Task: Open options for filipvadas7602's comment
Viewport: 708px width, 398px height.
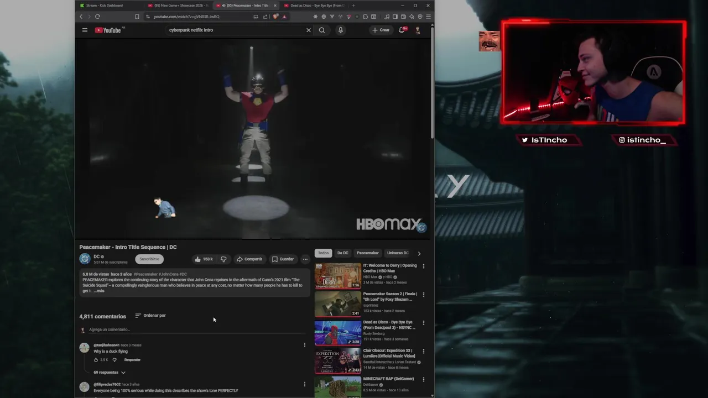Action: [304, 384]
